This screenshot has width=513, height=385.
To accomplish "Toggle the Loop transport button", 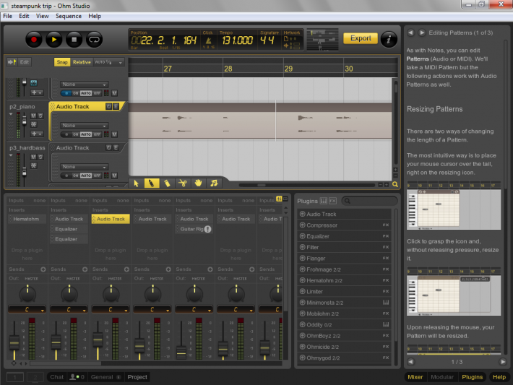I will pos(95,40).
